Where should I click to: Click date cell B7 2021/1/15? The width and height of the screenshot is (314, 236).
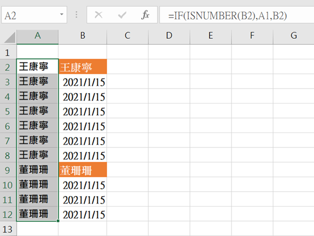click(83, 140)
